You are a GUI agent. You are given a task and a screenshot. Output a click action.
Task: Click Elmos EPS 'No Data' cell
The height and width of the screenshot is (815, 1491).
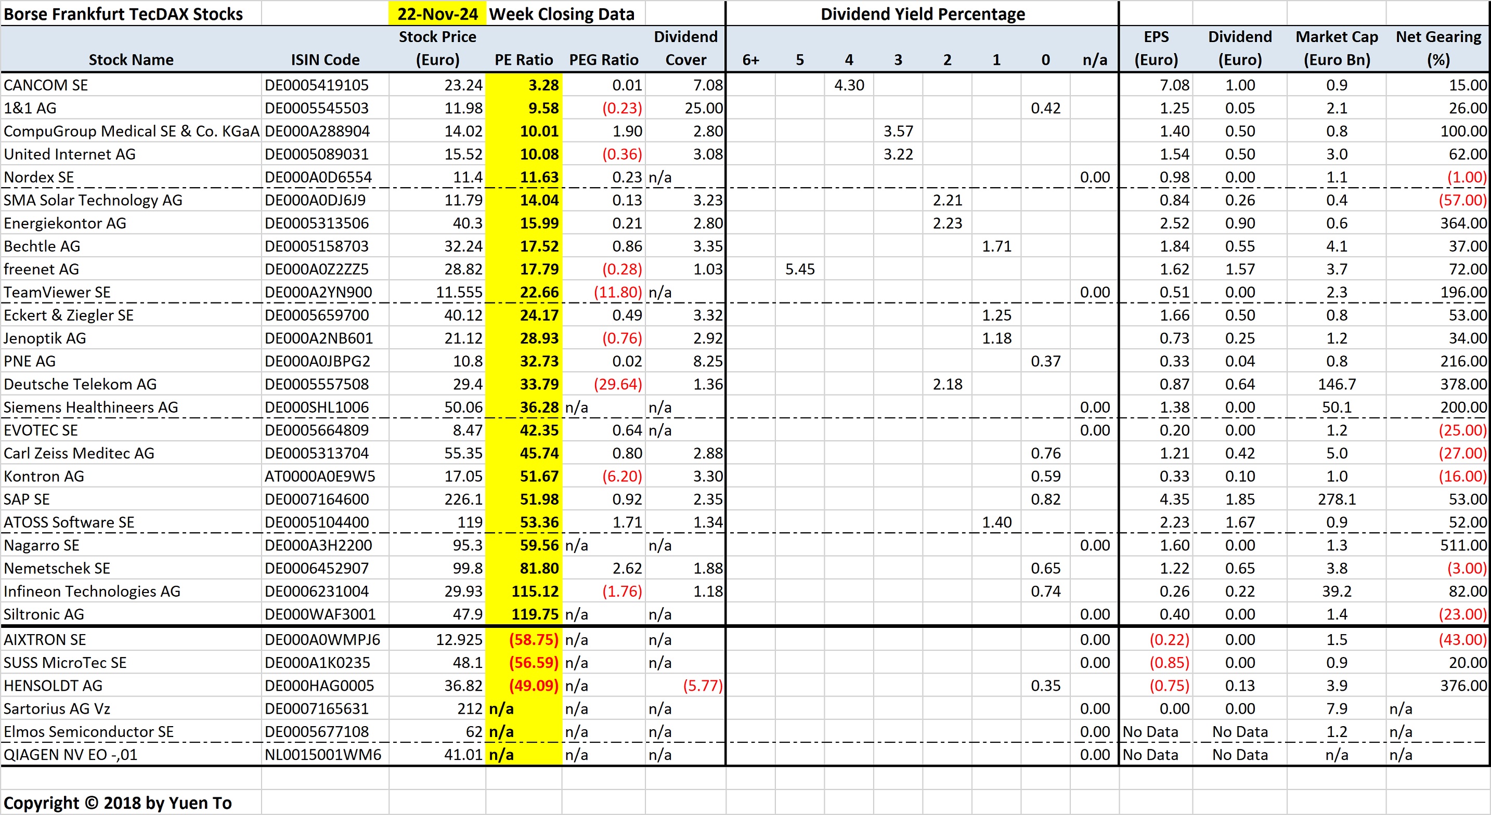pyautogui.click(x=1150, y=732)
